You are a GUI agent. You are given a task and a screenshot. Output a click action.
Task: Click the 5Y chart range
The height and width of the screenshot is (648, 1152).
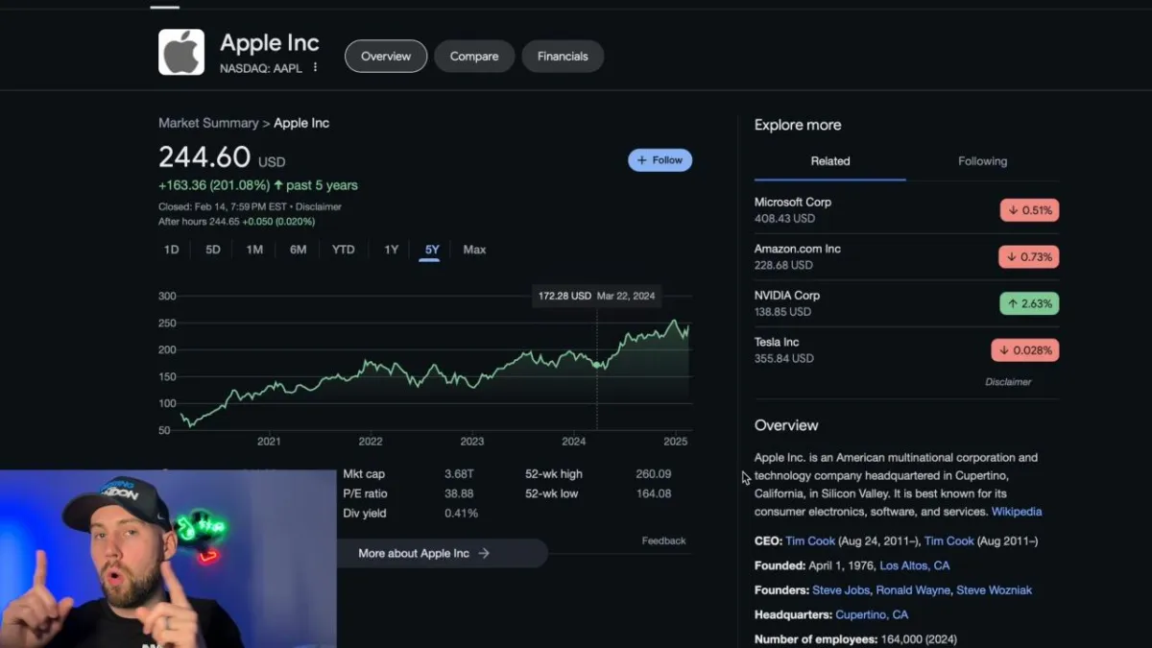(432, 250)
